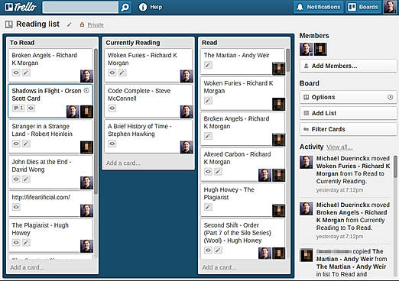Click the pencil icon on Broken Angels in To Read
The height and width of the screenshot is (281, 399).
pos(26,73)
